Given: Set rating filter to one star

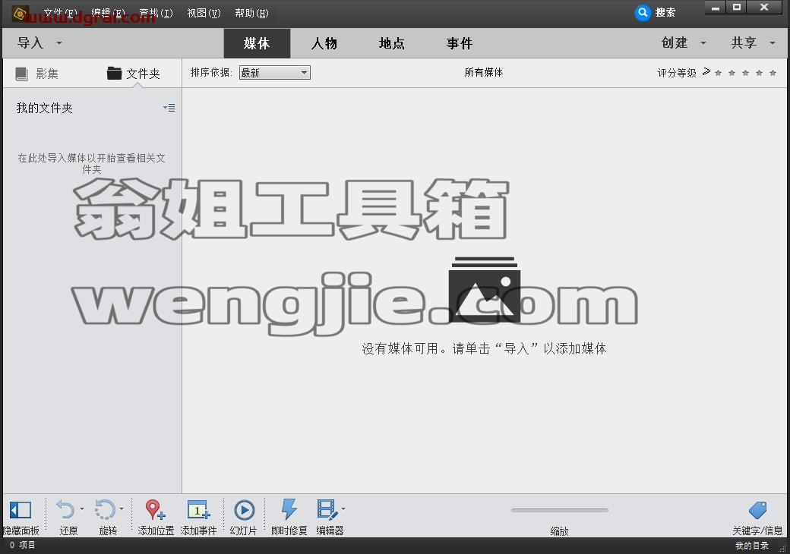Looking at the screenshot, I should (719, 73).
